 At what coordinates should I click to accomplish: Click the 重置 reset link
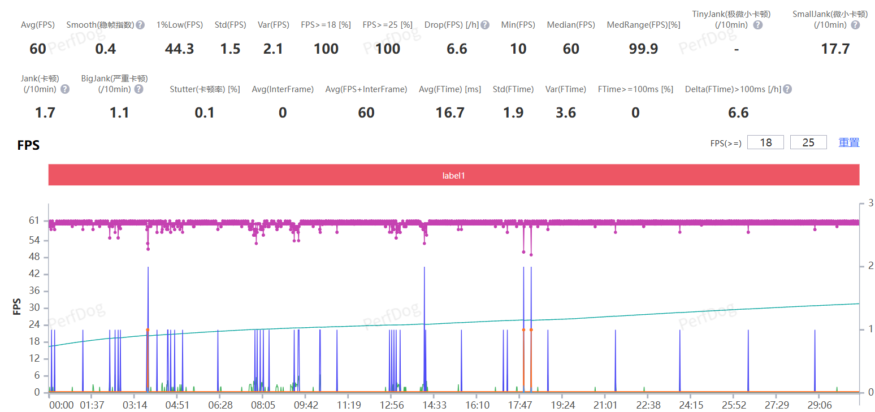click(848, 142)
